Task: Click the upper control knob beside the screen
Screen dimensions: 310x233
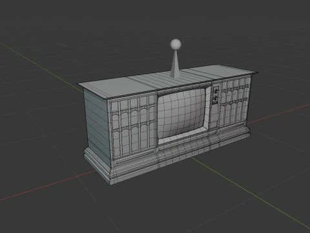Action: 216,91
